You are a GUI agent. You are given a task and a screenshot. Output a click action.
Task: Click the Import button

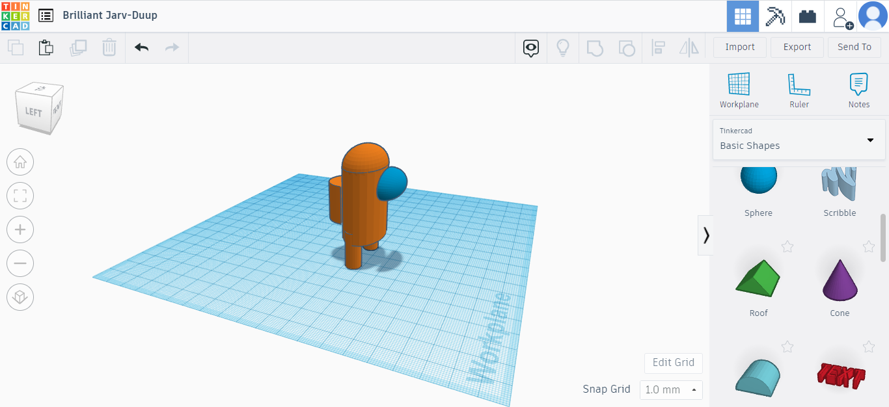pos(740,47)
